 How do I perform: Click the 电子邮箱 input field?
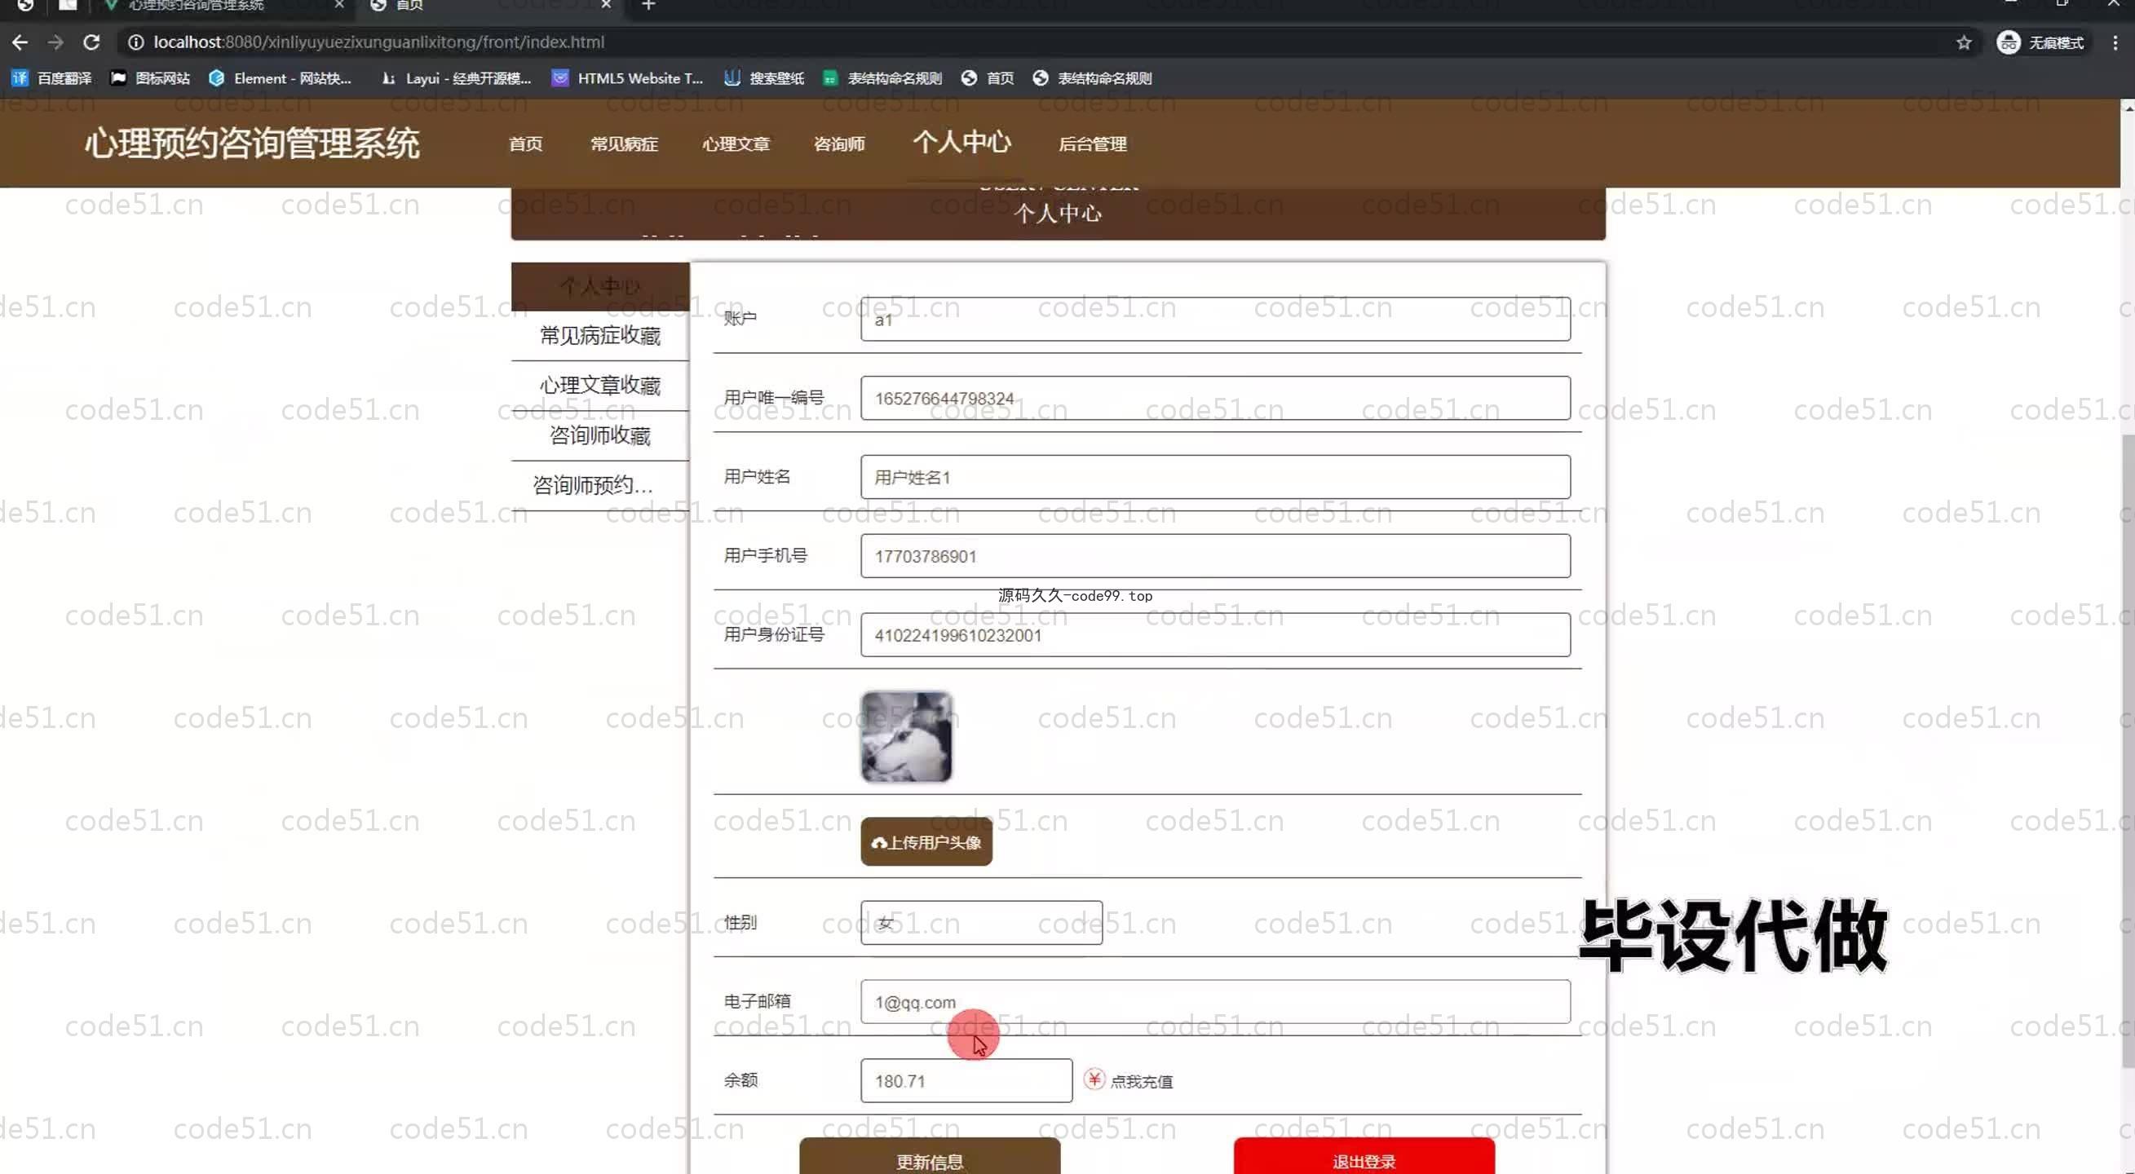(x=1215, y=1002)
